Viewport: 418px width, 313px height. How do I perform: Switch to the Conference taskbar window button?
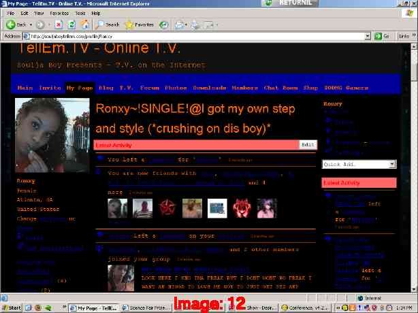pos(304,308)
